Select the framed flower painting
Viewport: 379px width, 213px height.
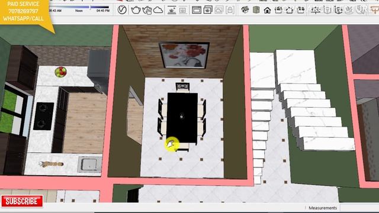184,55
